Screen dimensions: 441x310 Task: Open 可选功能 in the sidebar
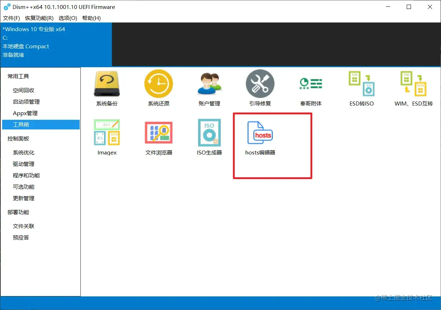[41, 187]
